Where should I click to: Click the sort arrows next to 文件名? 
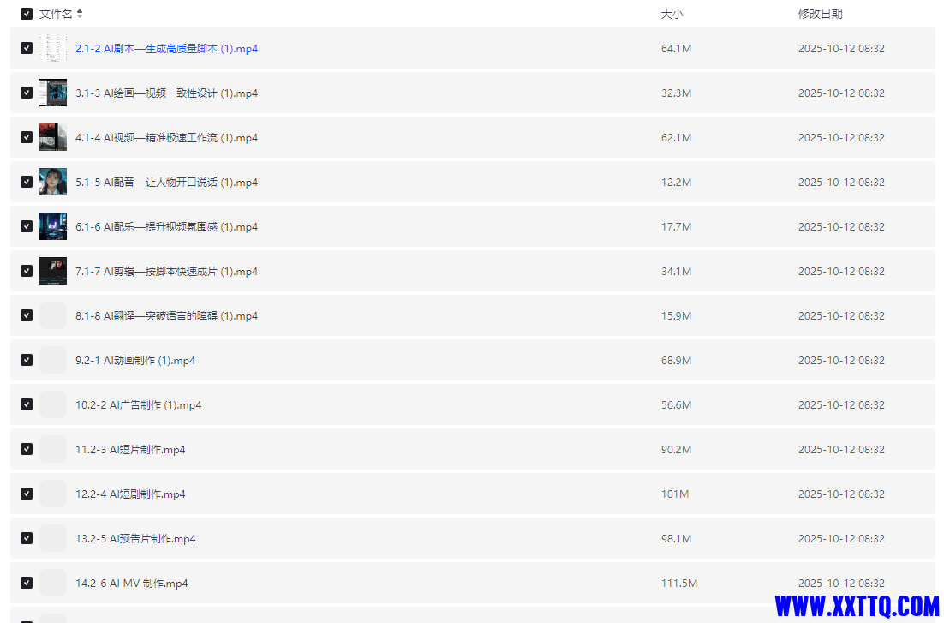coord(80,14)
